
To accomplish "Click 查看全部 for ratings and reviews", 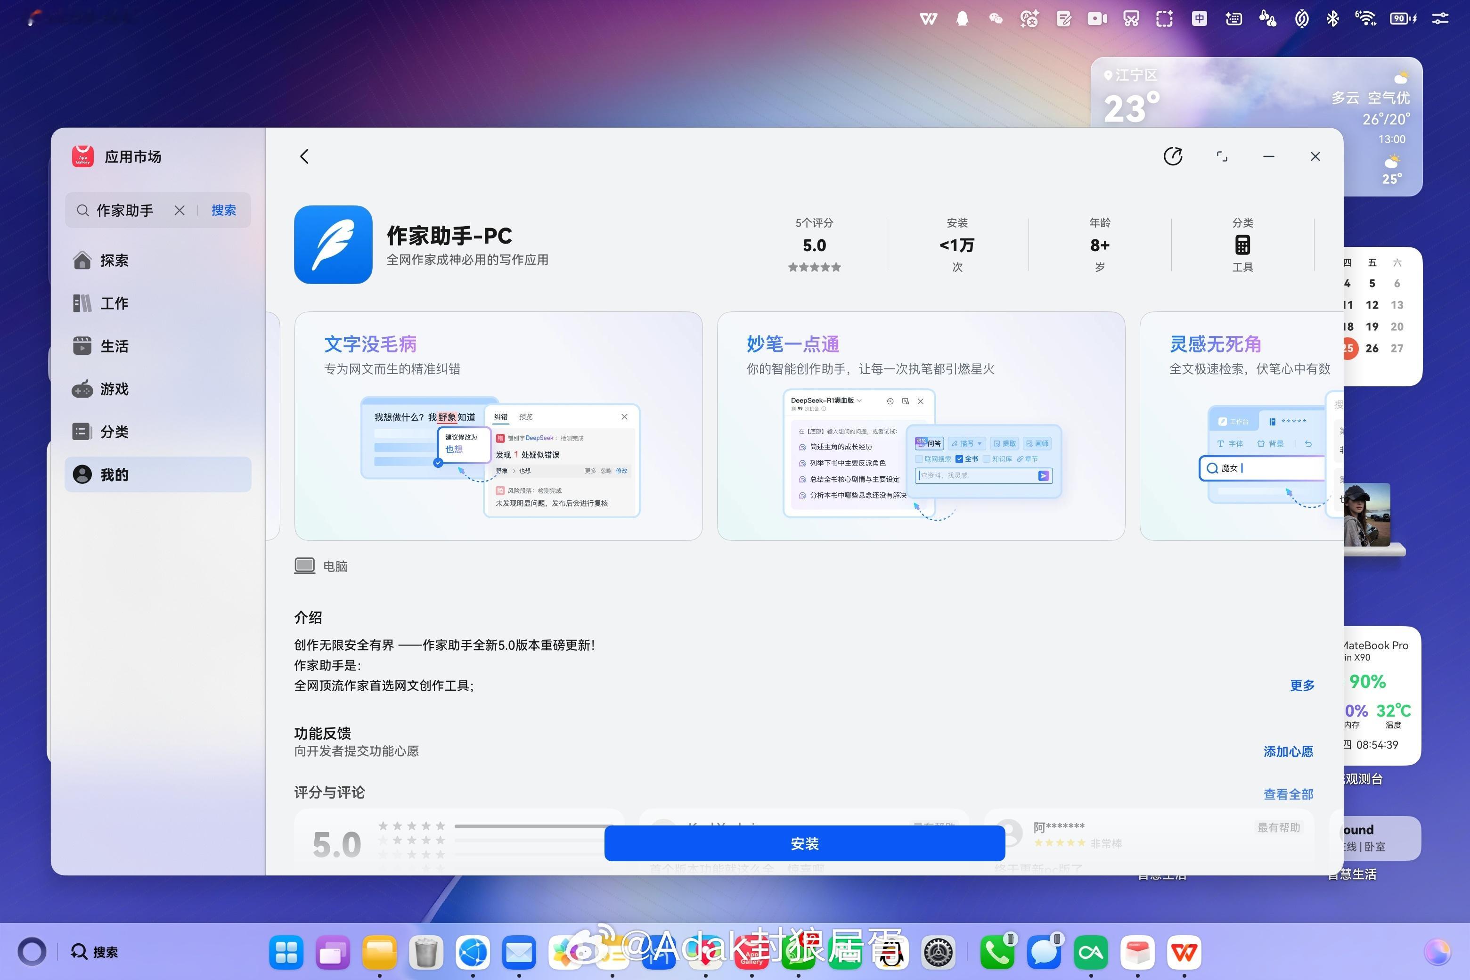I will 1288,794.
